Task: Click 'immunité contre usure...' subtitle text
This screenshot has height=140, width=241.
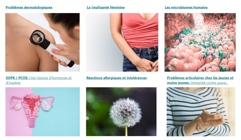Action: 209,83
